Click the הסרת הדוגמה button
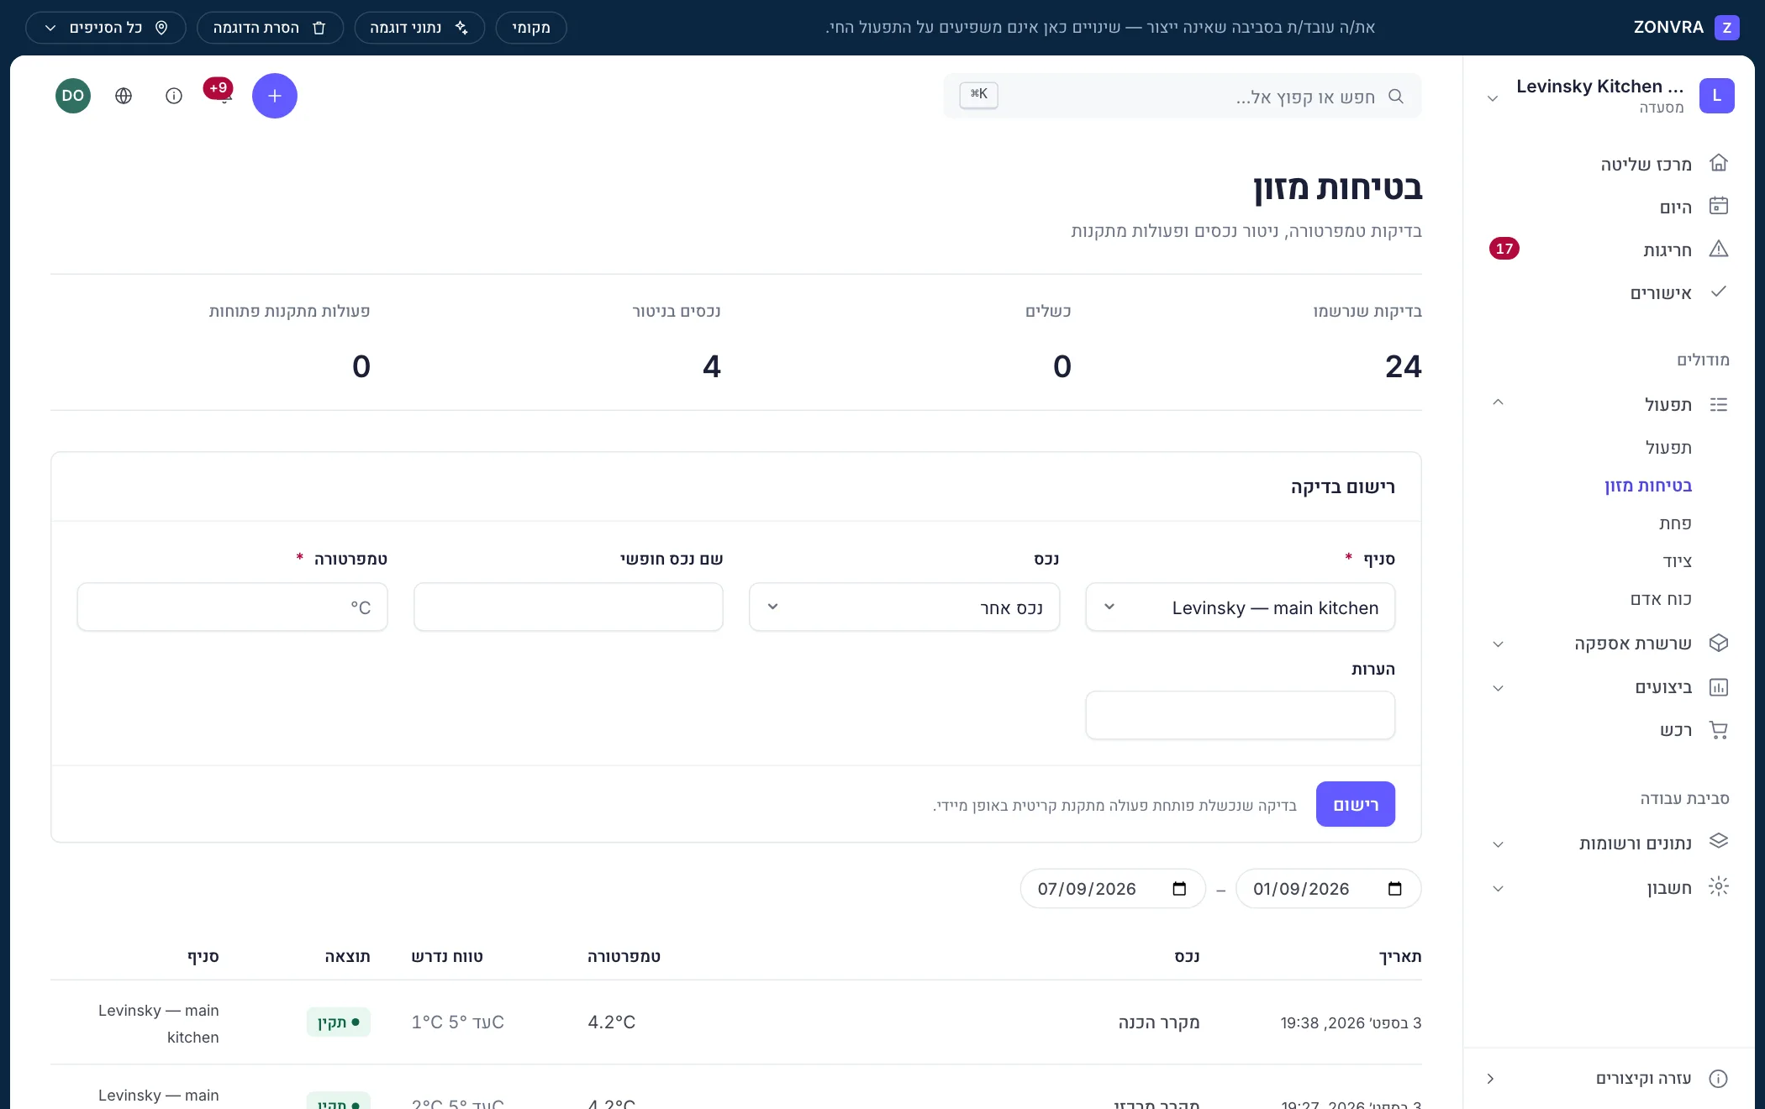 click(x=270, y=28)
